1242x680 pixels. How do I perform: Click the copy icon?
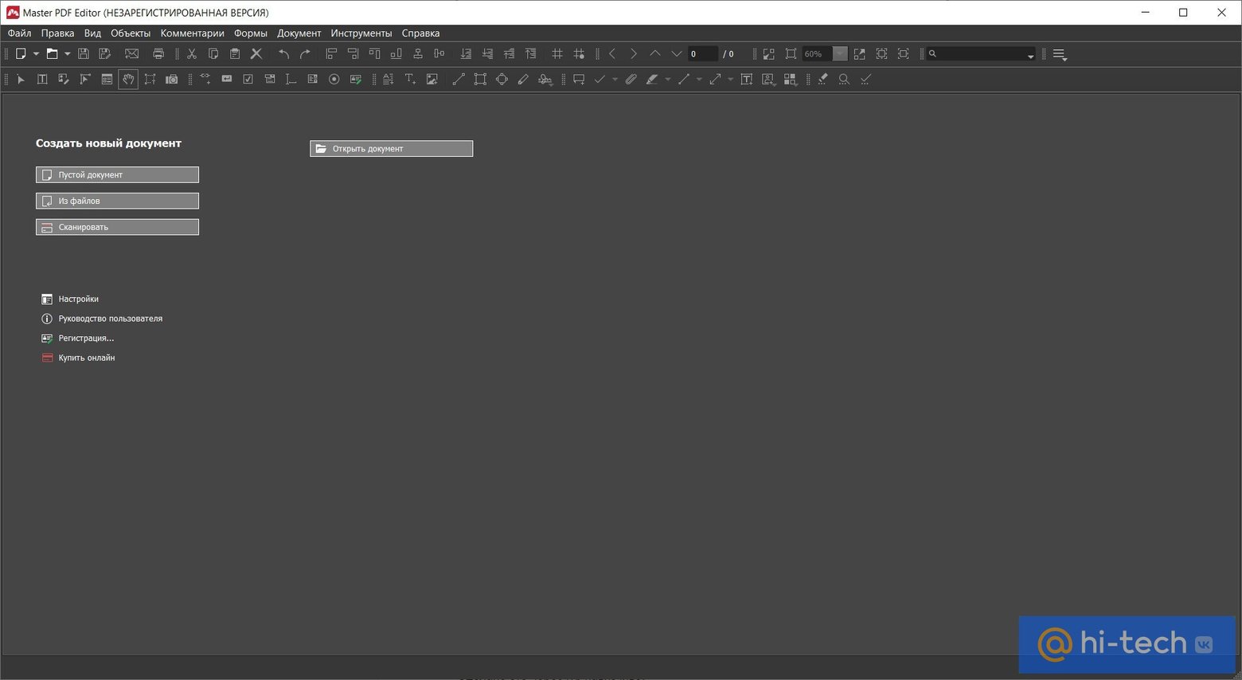coord(213,54)
